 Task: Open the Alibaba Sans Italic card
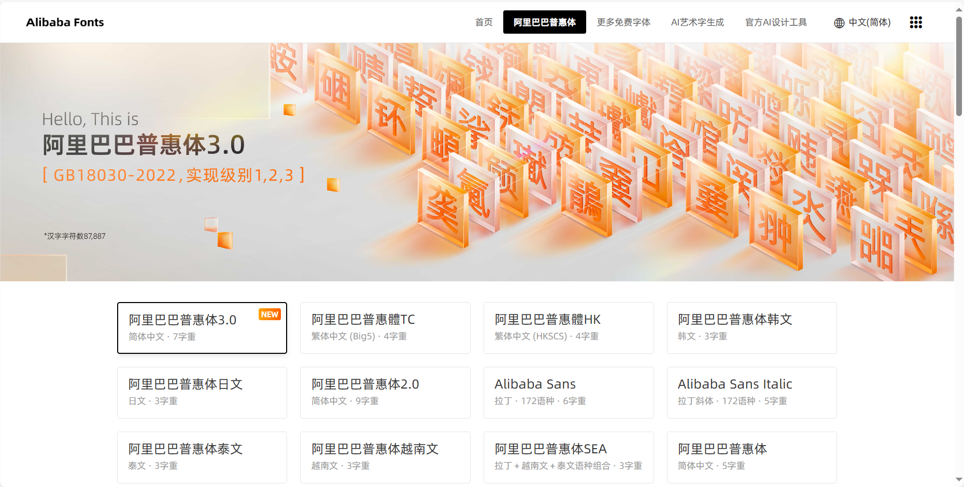click(752, 392)
